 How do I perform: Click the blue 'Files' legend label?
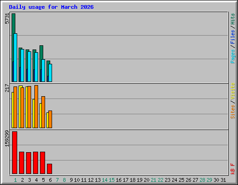(x=233, y=37)
